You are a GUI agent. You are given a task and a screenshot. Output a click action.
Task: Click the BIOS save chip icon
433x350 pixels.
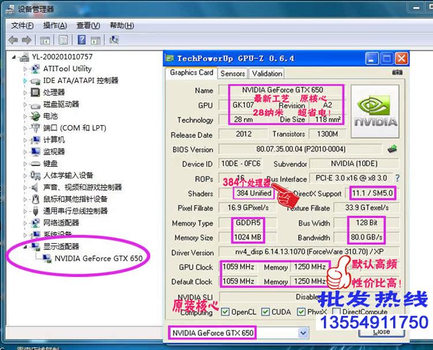point(392,149)
